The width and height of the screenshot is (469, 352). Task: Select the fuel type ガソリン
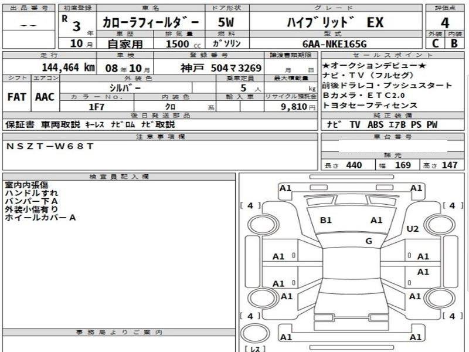pyautogui.click(x=226, y=43)
